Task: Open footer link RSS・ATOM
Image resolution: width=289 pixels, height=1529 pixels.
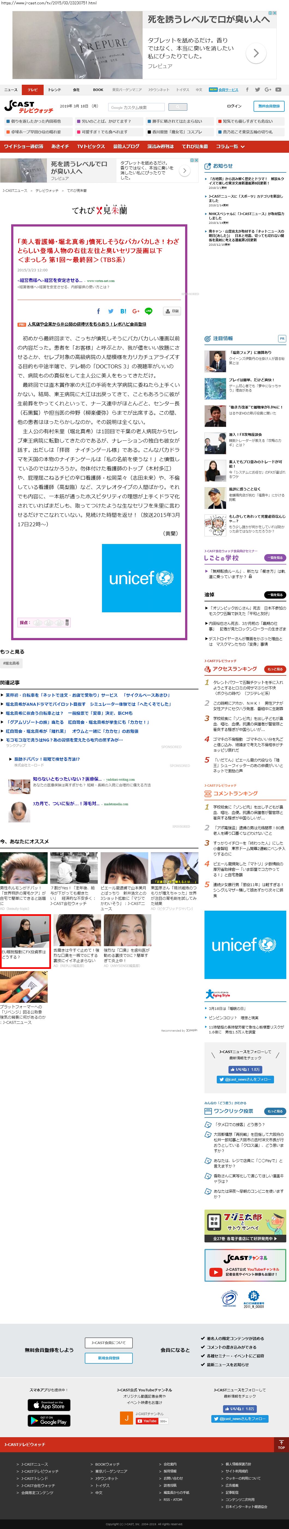Action: (x=173, y=1500)
